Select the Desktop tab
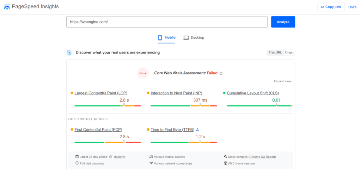The width and height of the screenshot is (361, 170). tap(194, 38)
